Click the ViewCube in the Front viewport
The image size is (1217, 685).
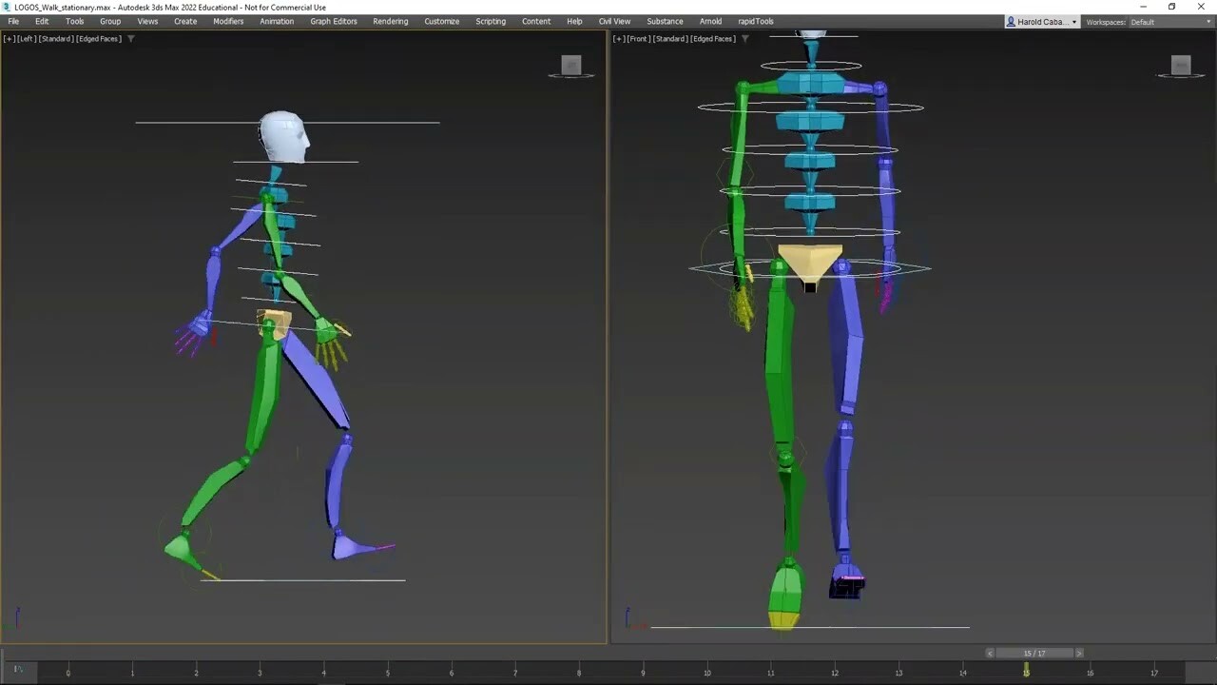pos(1180,65)
